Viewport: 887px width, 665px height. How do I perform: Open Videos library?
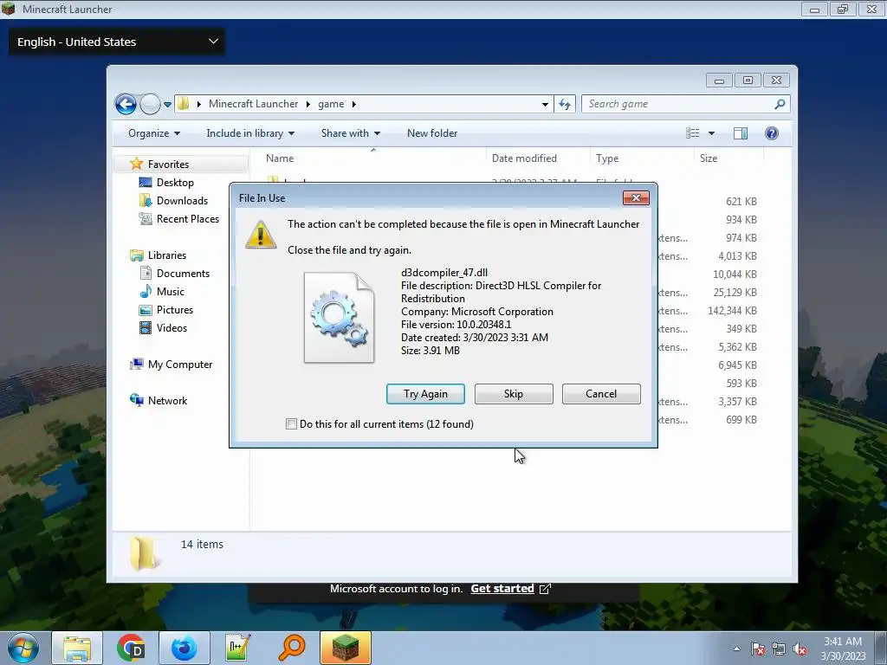172,327
